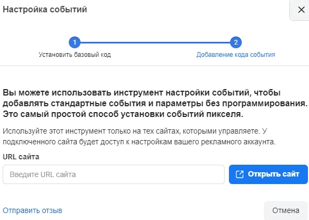Click the Настройка событий dialog title

click(x=45, y=10)
